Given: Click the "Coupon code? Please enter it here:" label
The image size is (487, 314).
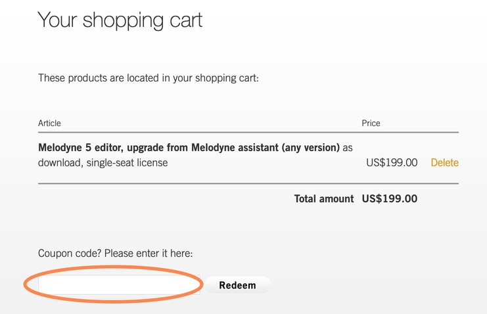Looking at the screenshot, I should (x=120, y=253).
